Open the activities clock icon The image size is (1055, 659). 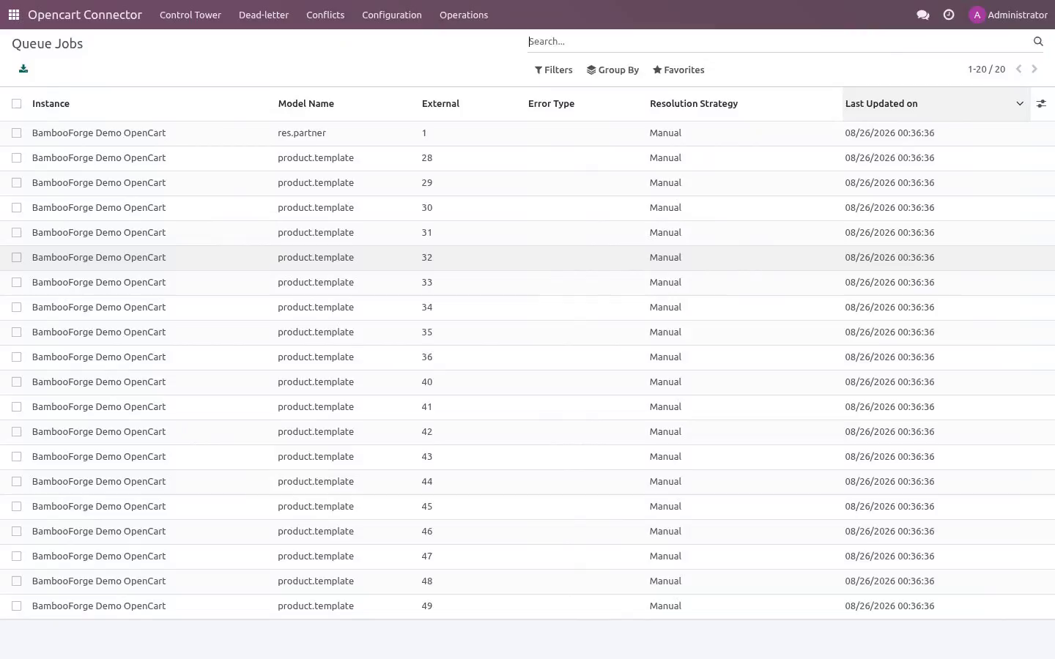tap(949, 15)
